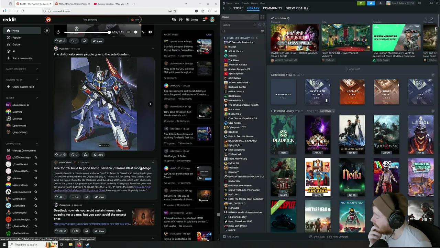Click Steam blue announcements megaphone
Viewport: 440px width, 248px height.
point(371,3)
